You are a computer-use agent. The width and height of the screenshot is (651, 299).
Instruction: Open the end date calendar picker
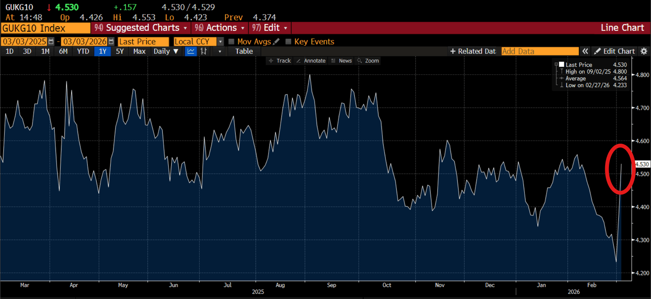[x=111, y=42]
